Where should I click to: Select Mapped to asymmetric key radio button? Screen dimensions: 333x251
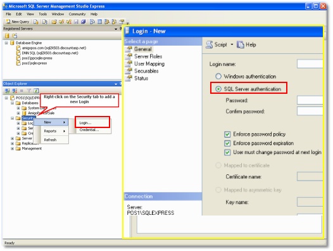pos(218,190)
